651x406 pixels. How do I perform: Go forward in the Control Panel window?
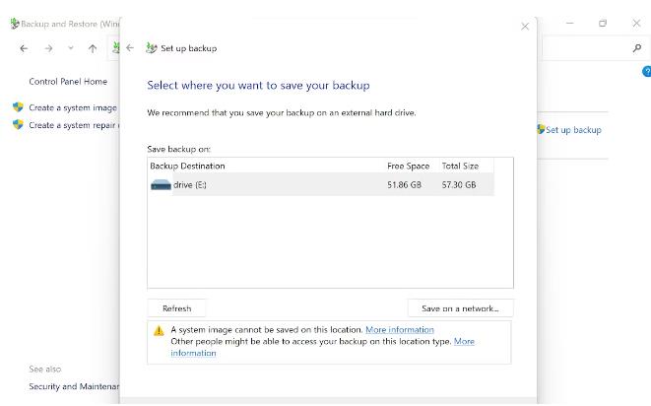(48, 48)
